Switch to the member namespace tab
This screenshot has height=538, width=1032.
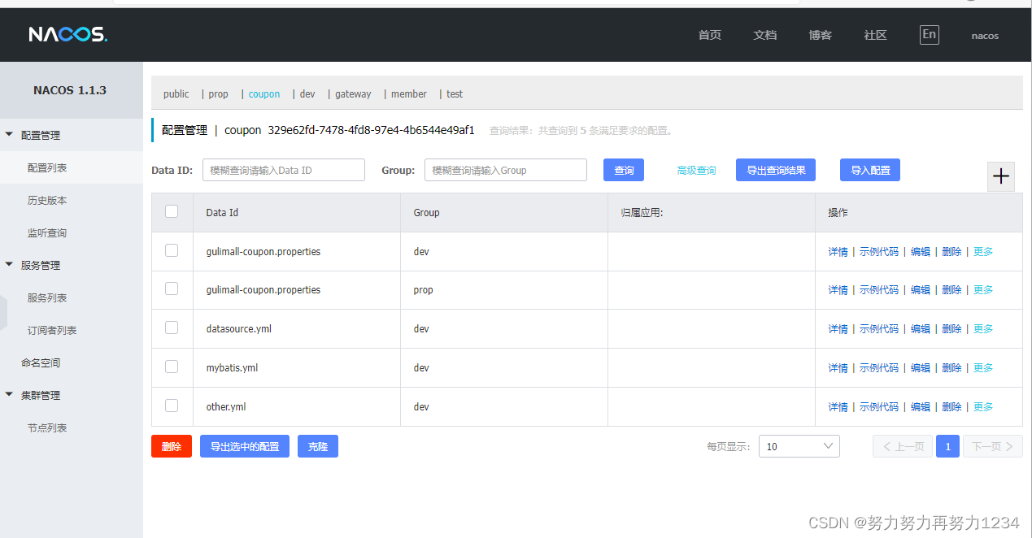[x=409, y=94]
